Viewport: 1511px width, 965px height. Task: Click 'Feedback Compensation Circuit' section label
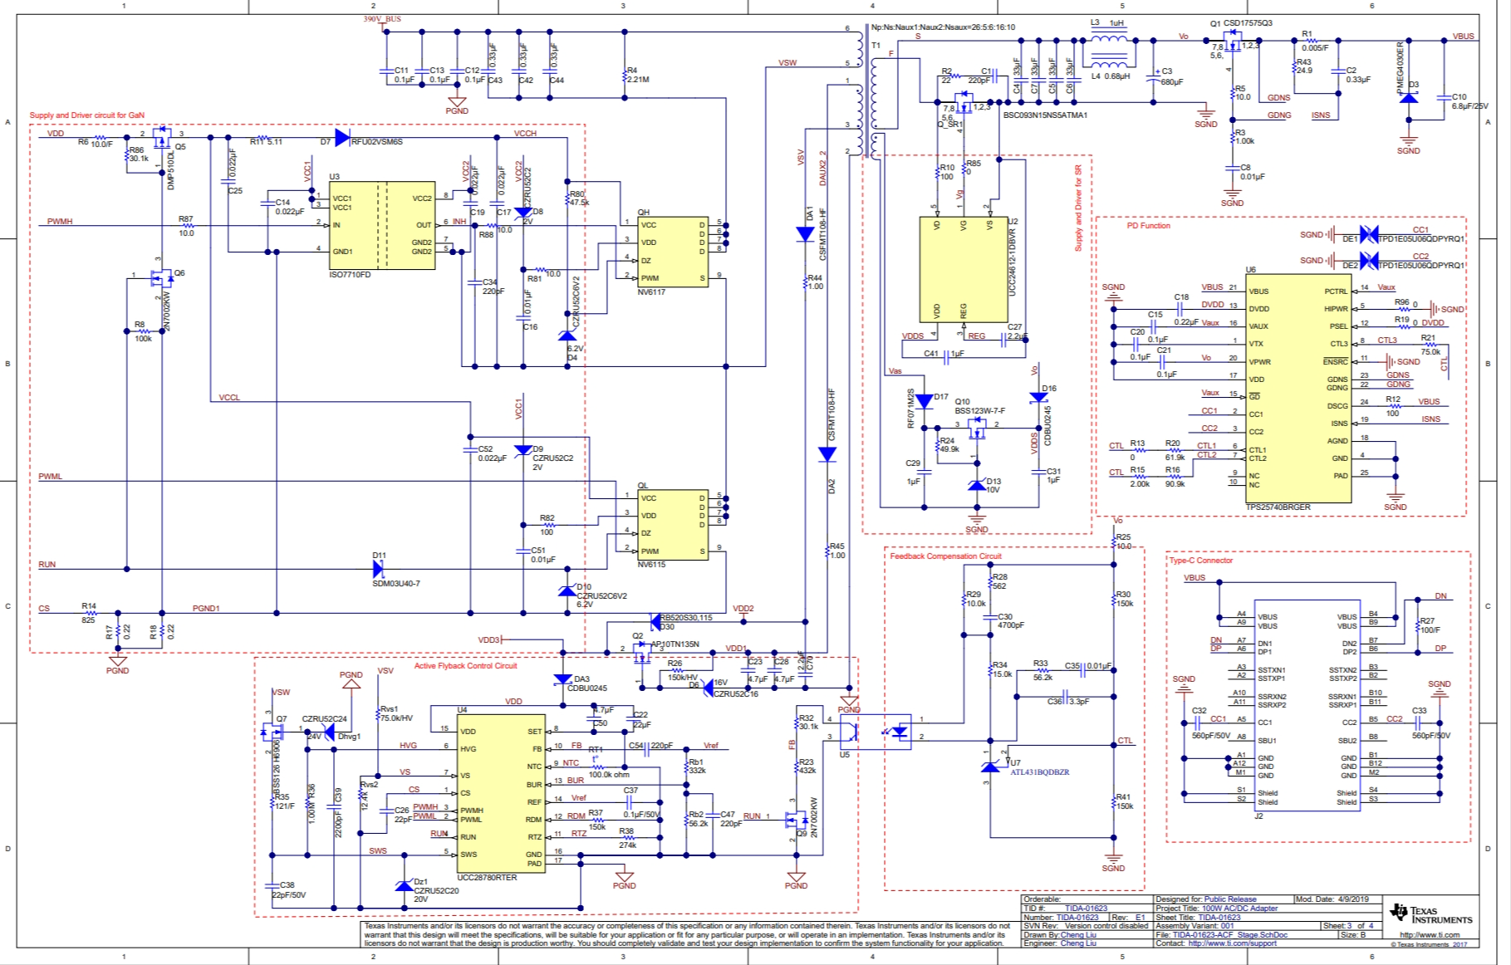click(x=946, y=556)
